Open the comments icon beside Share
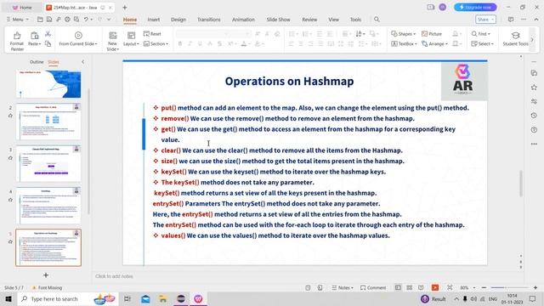 (511, 20)
